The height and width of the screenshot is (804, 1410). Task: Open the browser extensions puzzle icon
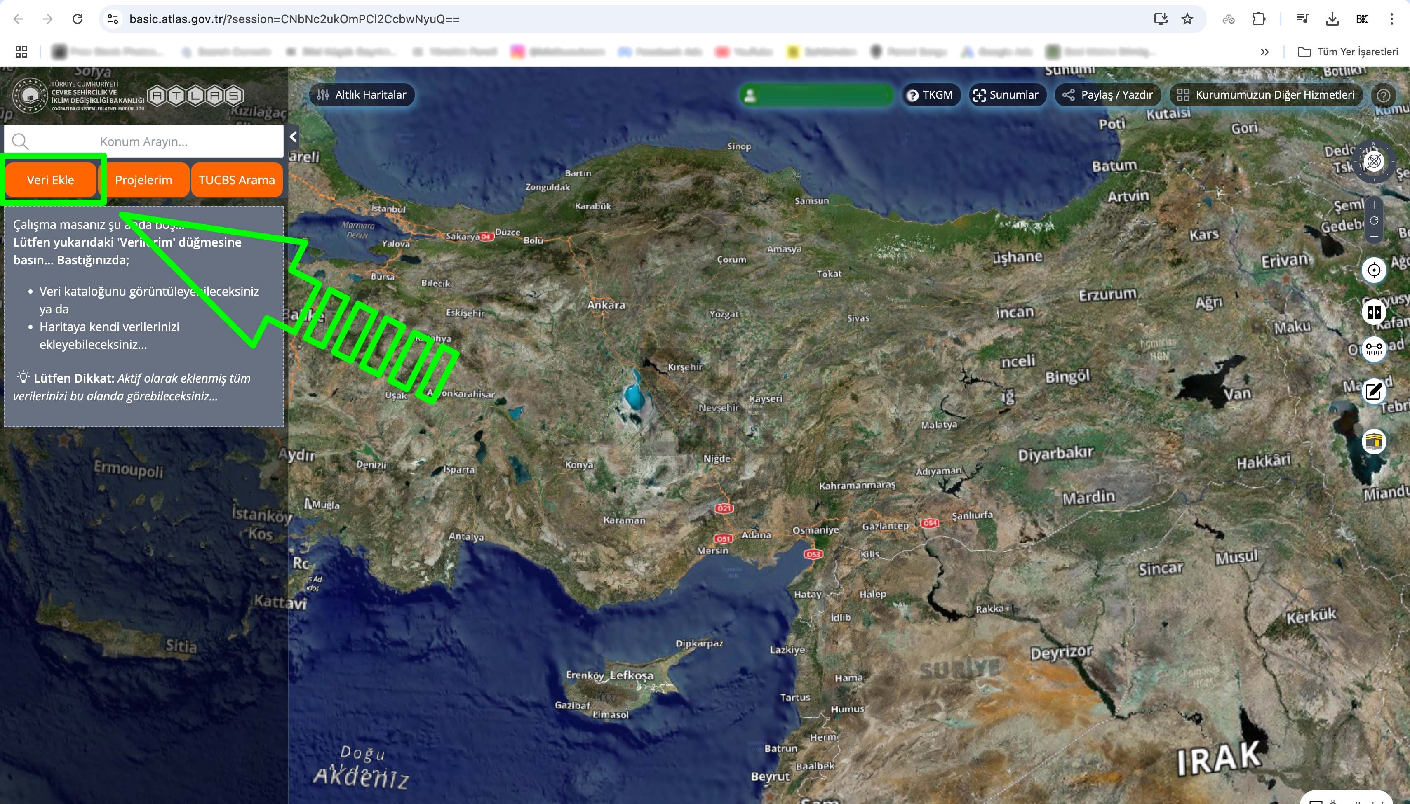tap(1259, 19)
